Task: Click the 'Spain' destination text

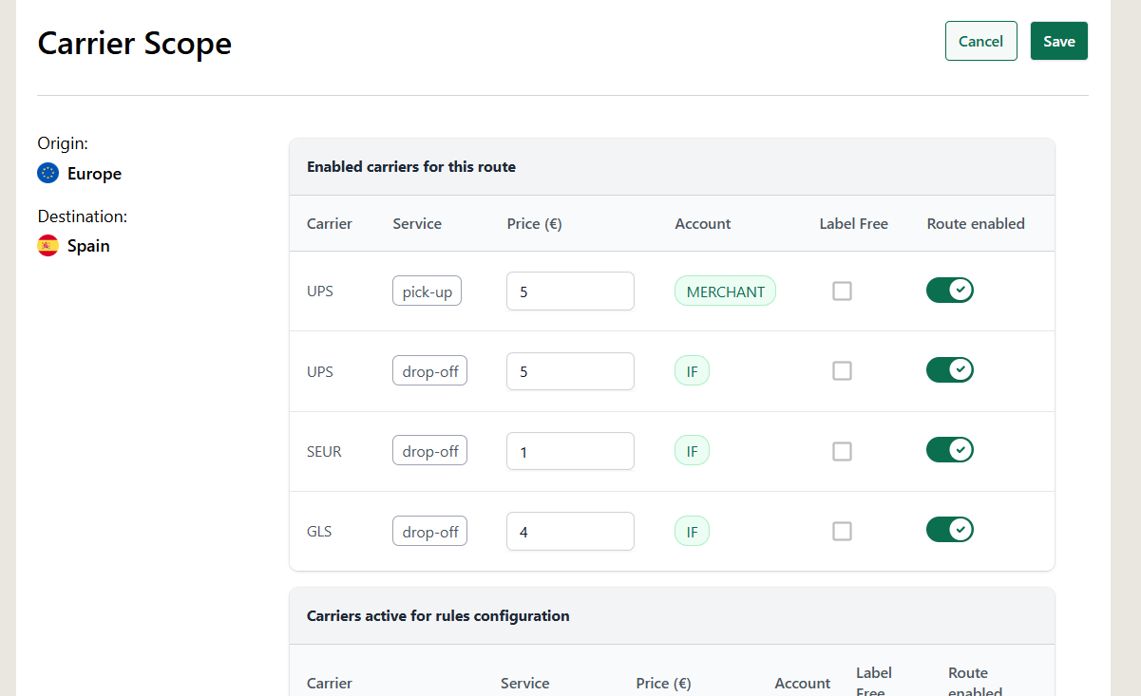Action: 88,246
